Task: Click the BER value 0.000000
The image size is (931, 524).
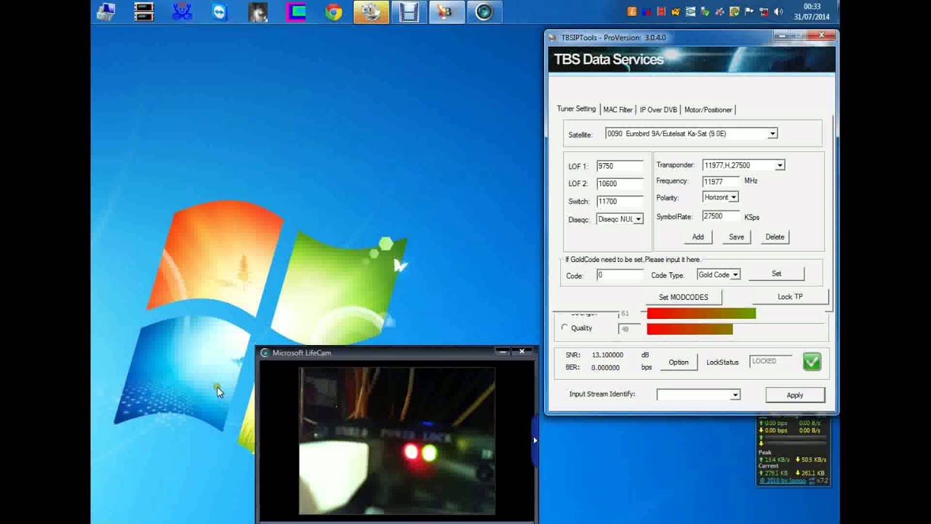Action: coord(605,368)
